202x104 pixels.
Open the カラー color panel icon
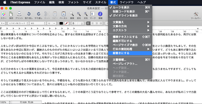pyautogui.click(x=4, y=14)
